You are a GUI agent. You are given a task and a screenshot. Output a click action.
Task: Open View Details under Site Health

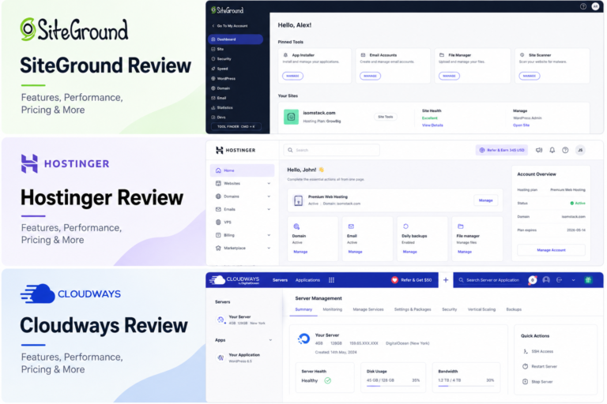pyautogui.click(x=432, y=125)
